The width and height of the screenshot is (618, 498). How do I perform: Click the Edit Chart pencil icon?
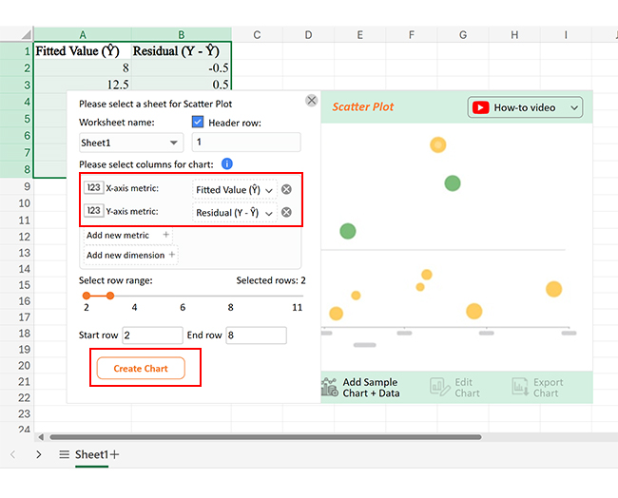(439, 387)
